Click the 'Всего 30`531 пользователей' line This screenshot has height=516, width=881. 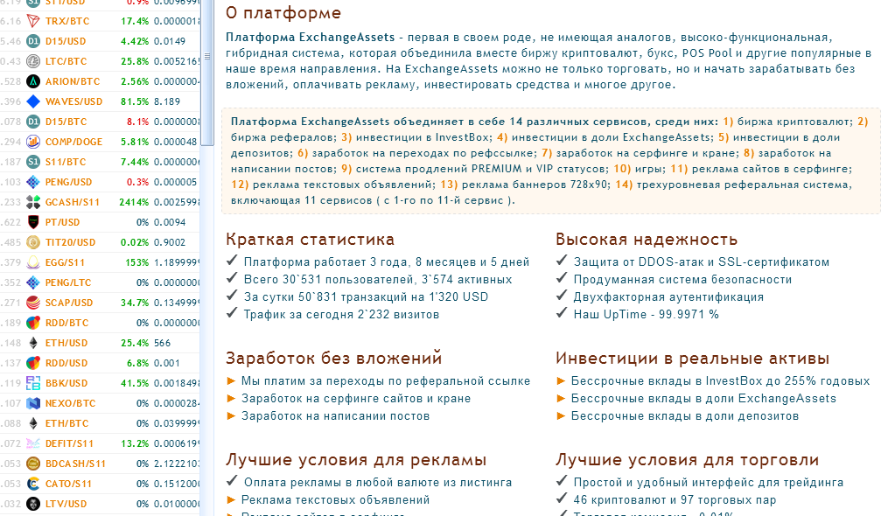378,280
